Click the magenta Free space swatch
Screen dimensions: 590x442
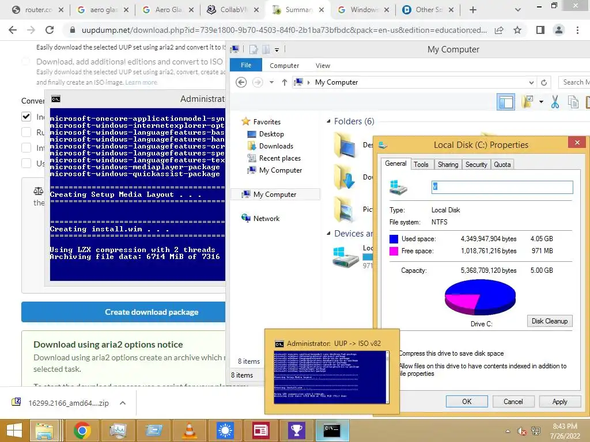394,251
